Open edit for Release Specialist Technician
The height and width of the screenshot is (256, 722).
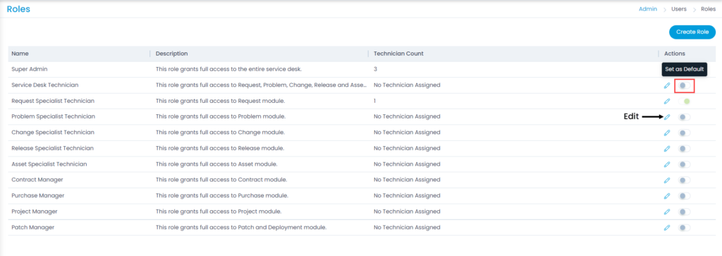pos(667,149)
